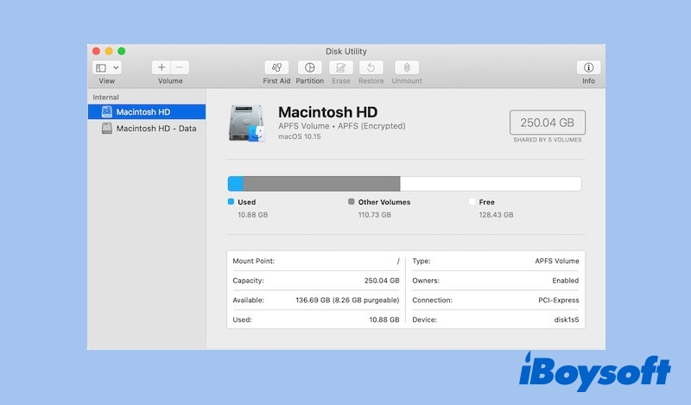The image size is (691, 405).
Task: Select Macintosh HD - Data volume
Action: [155, 129]
